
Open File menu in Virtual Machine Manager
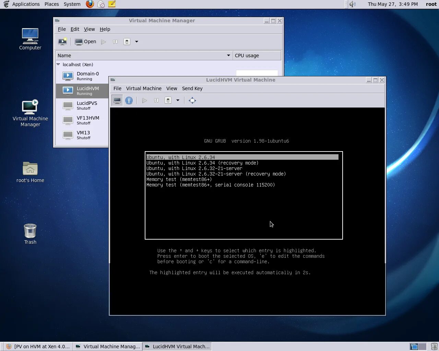click(62, 29)
